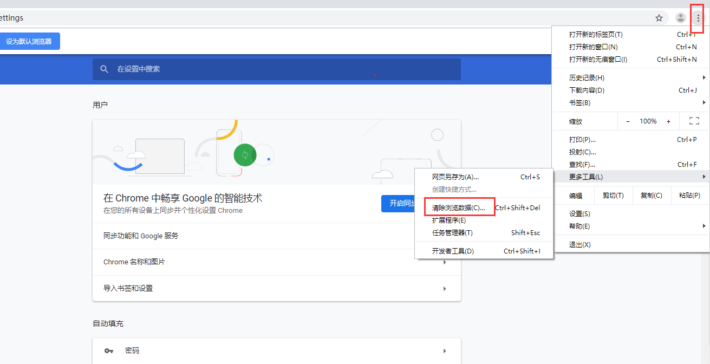Image resolution: width=710 pixels, height=364 pixels.
Task: Click the three-dot Chrome menu icon
Action: click(698, 18)
